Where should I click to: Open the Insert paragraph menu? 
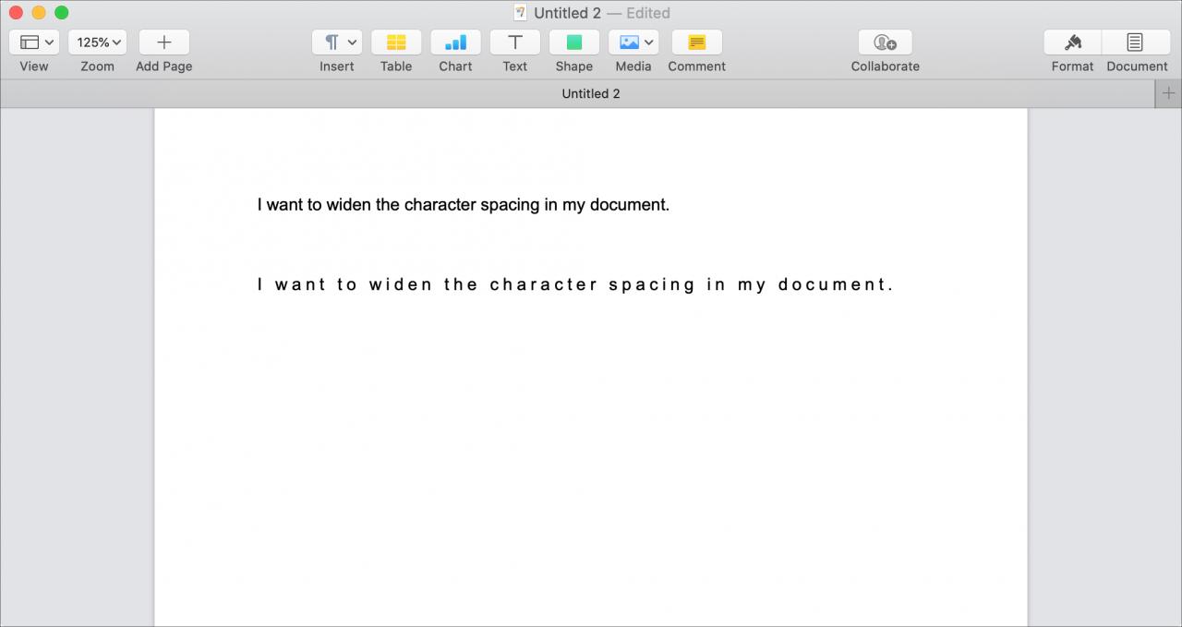(337, 42)
